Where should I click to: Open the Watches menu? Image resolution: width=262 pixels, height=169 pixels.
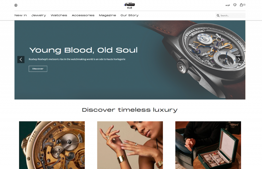(x=59, y=15)
